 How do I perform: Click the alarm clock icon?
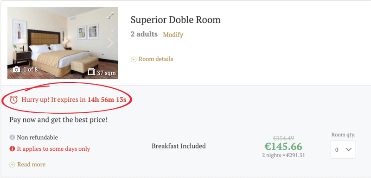click(x=14, y=100)
